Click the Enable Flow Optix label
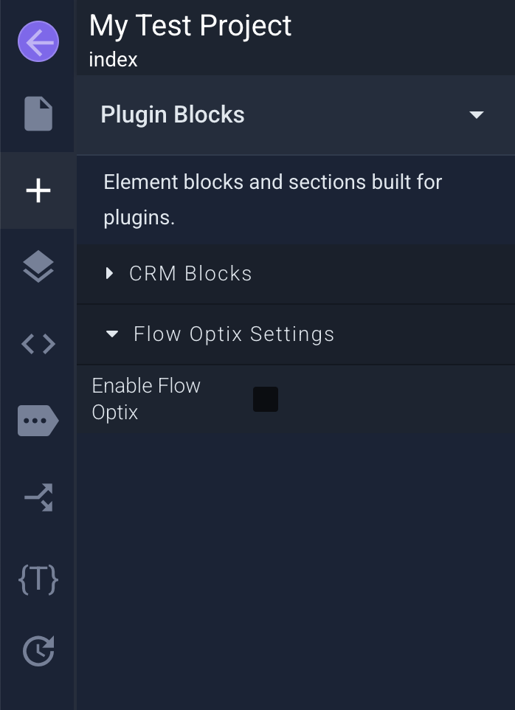Image resolution: width=515 pixels, height=710 pixels. click(x=145, y=399)
